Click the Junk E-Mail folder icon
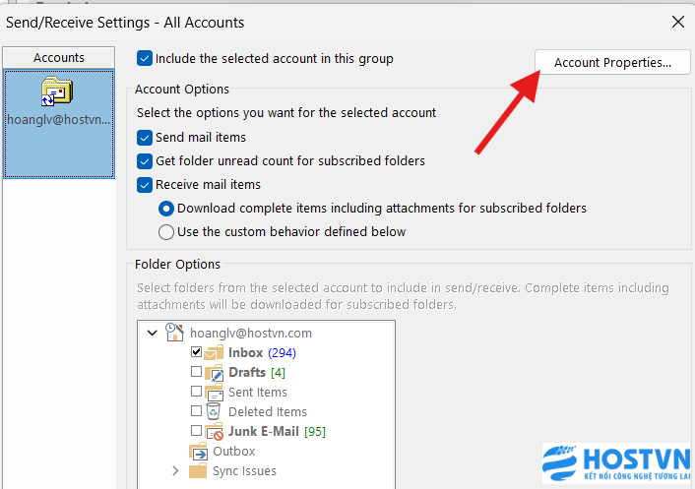This screenshot has width=695, height=489. [x=215, y=431]
